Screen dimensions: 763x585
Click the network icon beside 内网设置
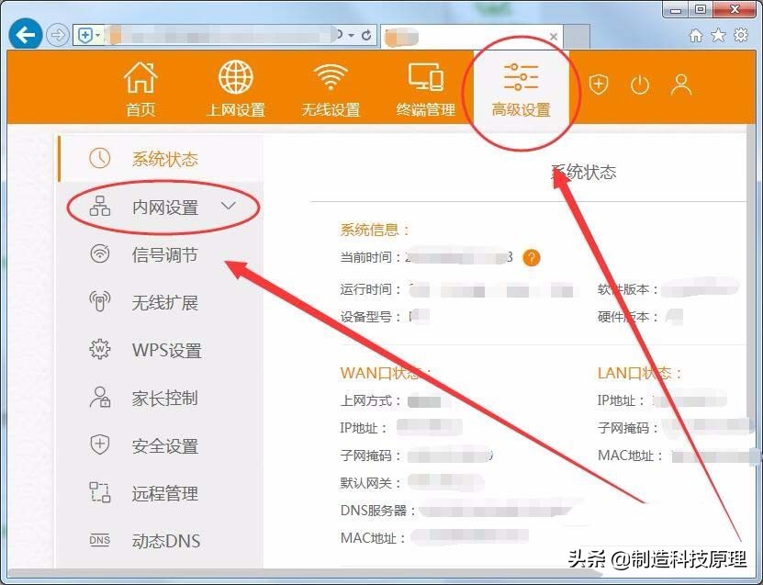tap(100, 206)
